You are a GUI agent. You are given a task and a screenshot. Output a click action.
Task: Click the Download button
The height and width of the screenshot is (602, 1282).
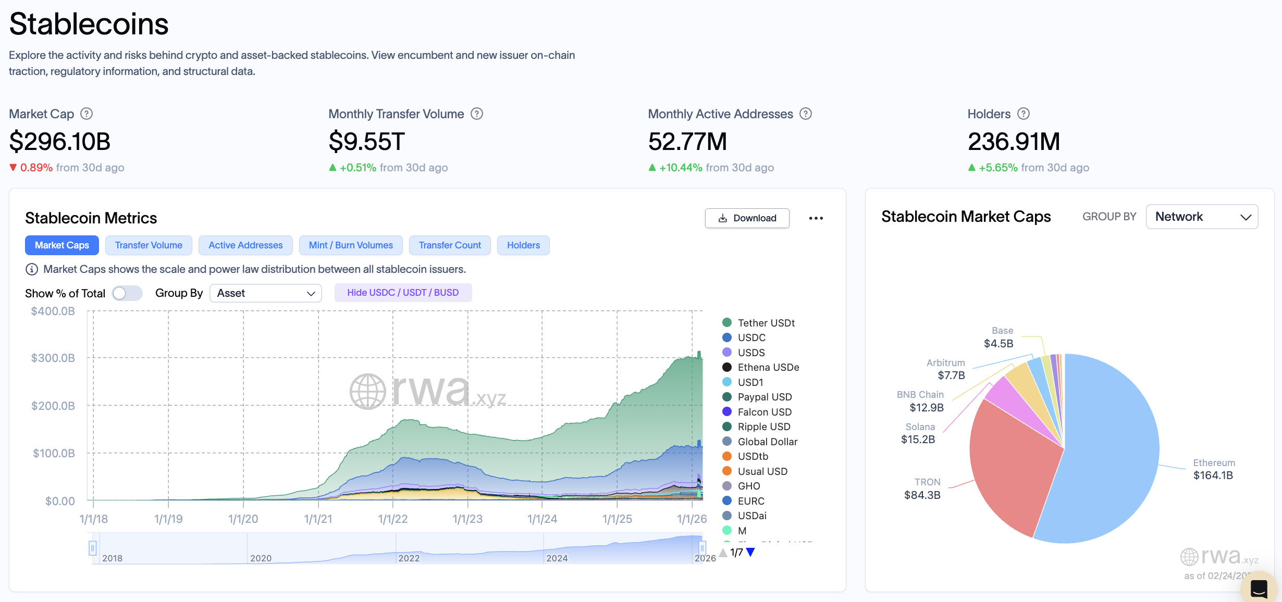(747, 218)
